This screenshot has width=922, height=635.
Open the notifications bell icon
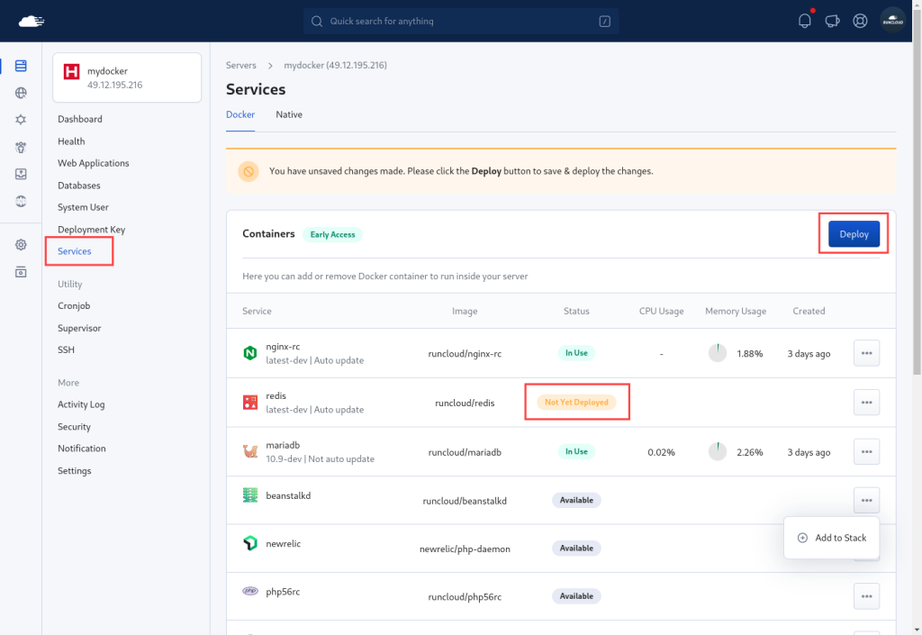804,22
